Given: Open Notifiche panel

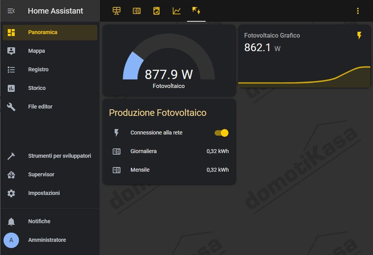Looking at the screenshot, I should click(50, 222).
